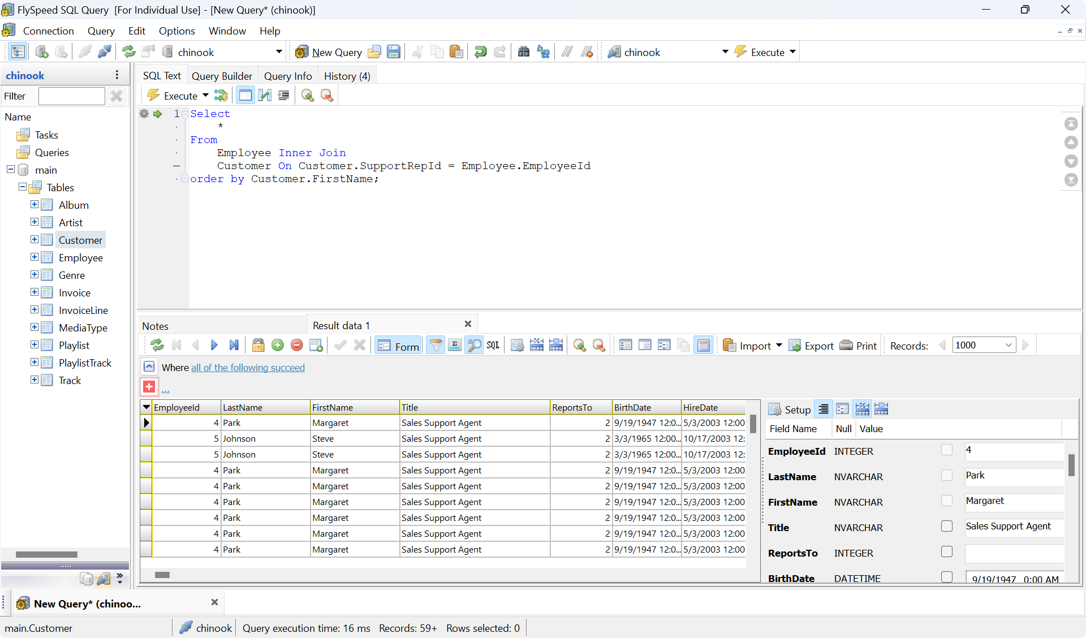Toggle the Null checkbox for ReportsTo field
The image size is (1086, 638).
(x=946, y=551)
